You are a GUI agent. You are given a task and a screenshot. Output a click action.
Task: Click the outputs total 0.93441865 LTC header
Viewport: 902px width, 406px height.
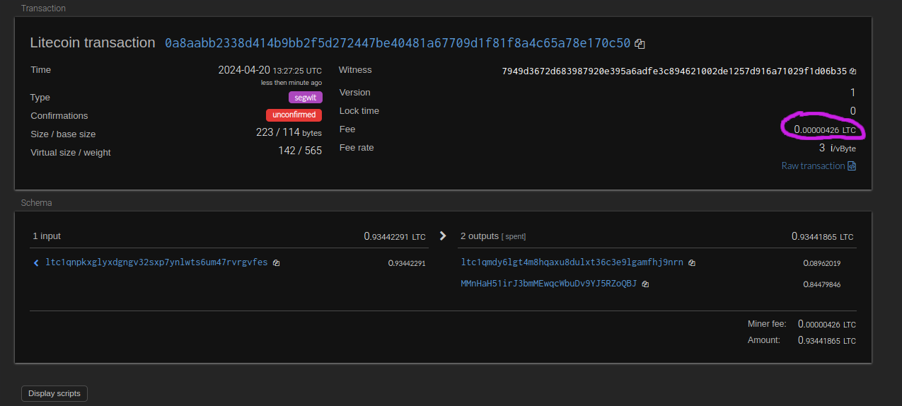pyautogui.click(x=822, y=236)
